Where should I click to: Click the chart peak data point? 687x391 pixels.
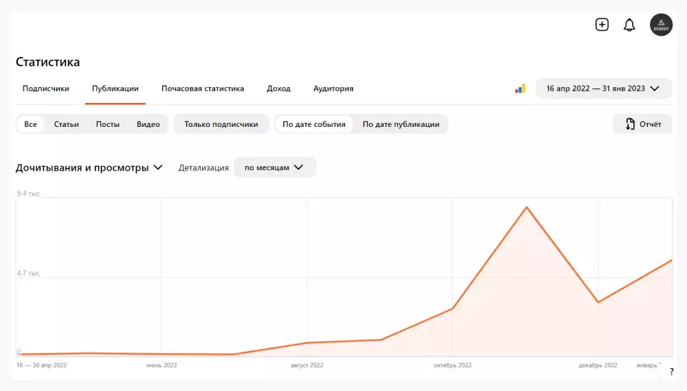click(x=527, y=207)
